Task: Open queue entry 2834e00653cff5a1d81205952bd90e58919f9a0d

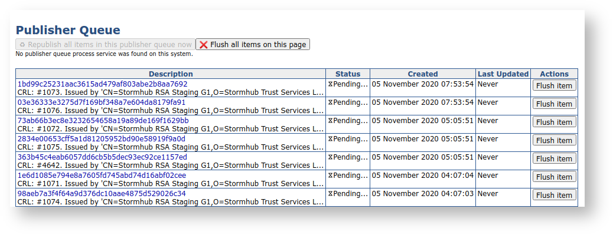Action: point(102,139)
